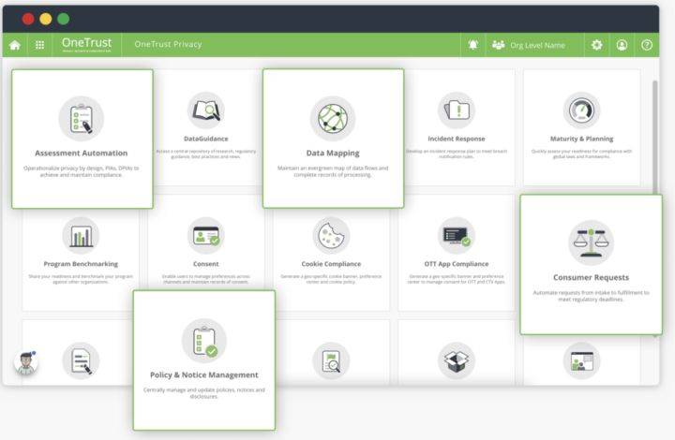Open the open box package icon

click(x=457, y=360)
